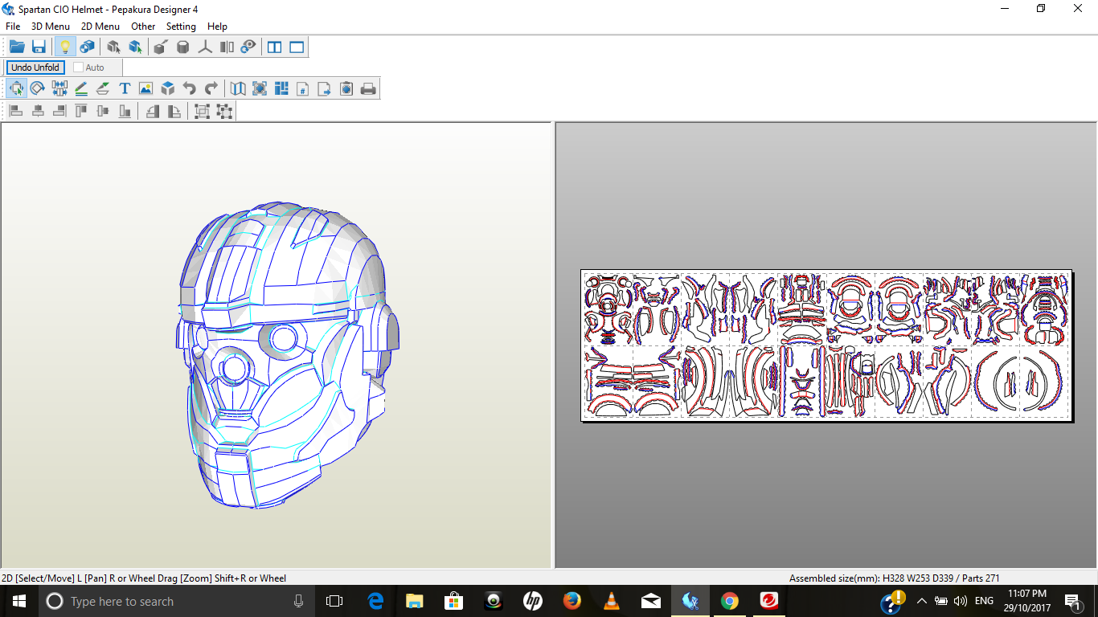Select the Text input T tool
The width and height of the screenshot is (1098, 617).
tap(125, 88)
